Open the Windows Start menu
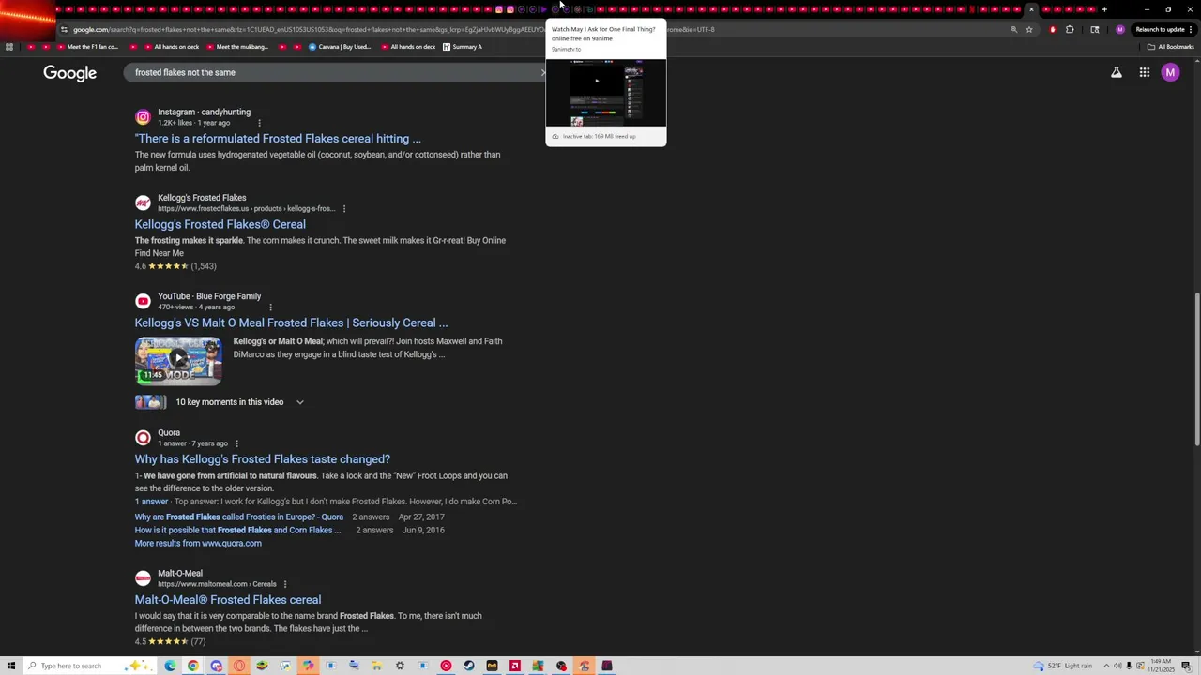1201x675 pixels. tap(11, 666)
